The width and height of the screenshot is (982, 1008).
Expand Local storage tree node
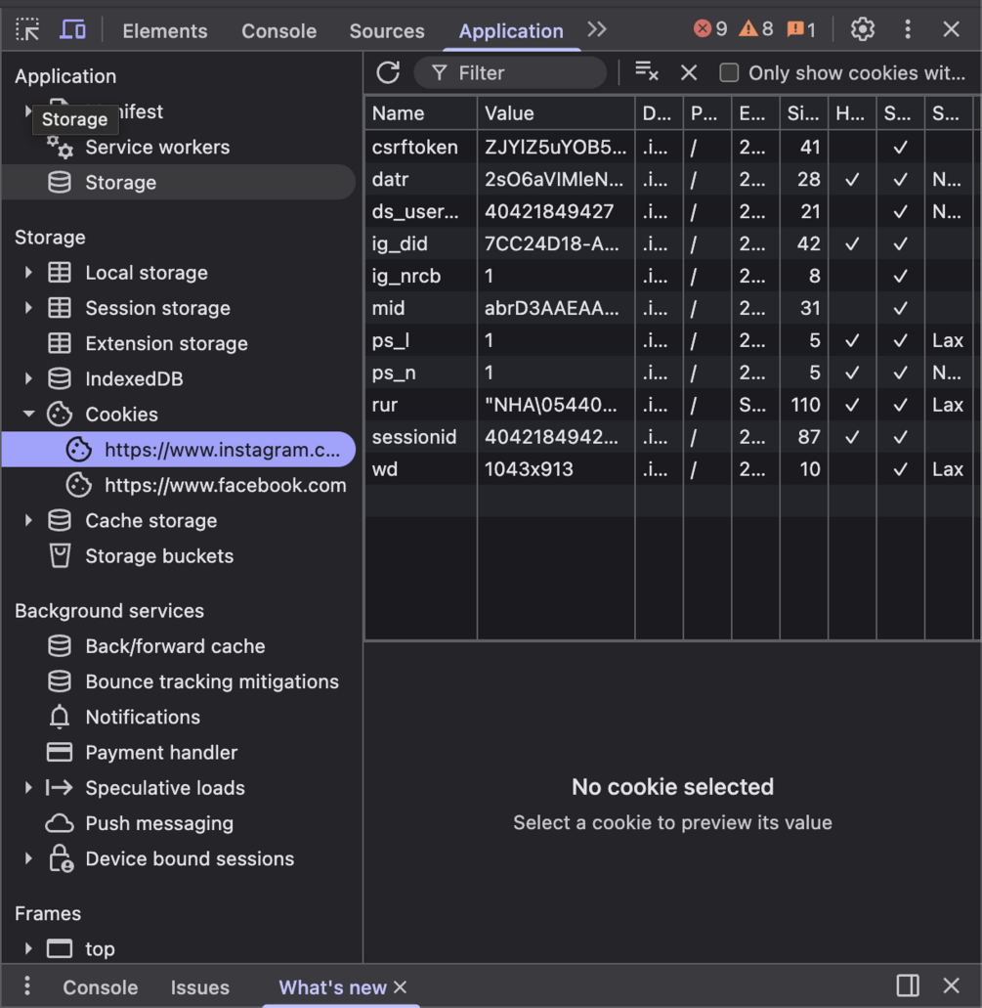pyautogui.click(x=27, y=273)
